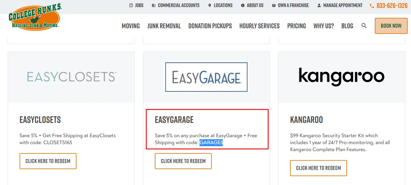Screen dimensions: 411x185
Task: Click the EasyGarage logo image
Action: 206,77
